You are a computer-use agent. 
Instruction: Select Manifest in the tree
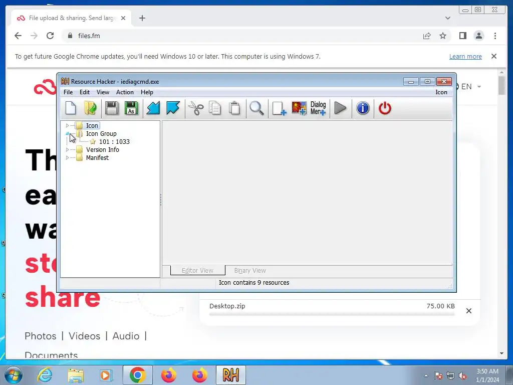coord(97,157)
